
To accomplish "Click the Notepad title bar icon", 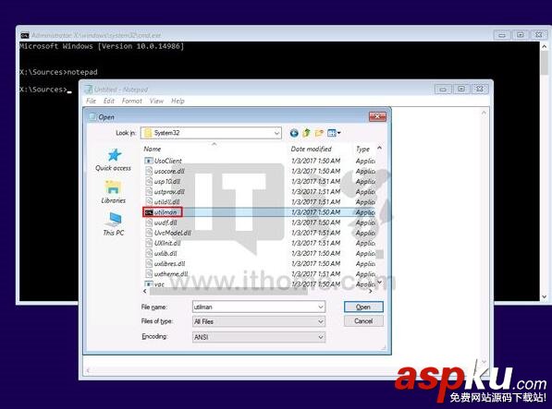I will pos(88,90).
